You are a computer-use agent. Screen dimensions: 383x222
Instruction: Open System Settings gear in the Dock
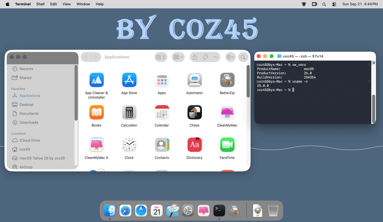[188, 210]
